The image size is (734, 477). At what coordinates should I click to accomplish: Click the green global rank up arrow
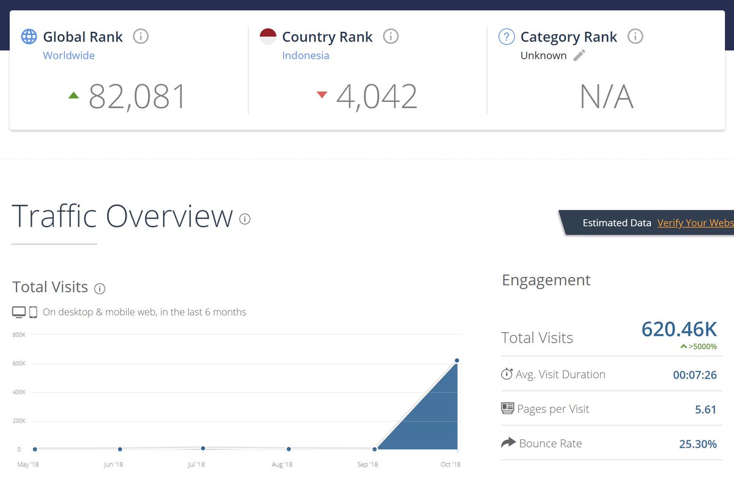pos(74,95)
